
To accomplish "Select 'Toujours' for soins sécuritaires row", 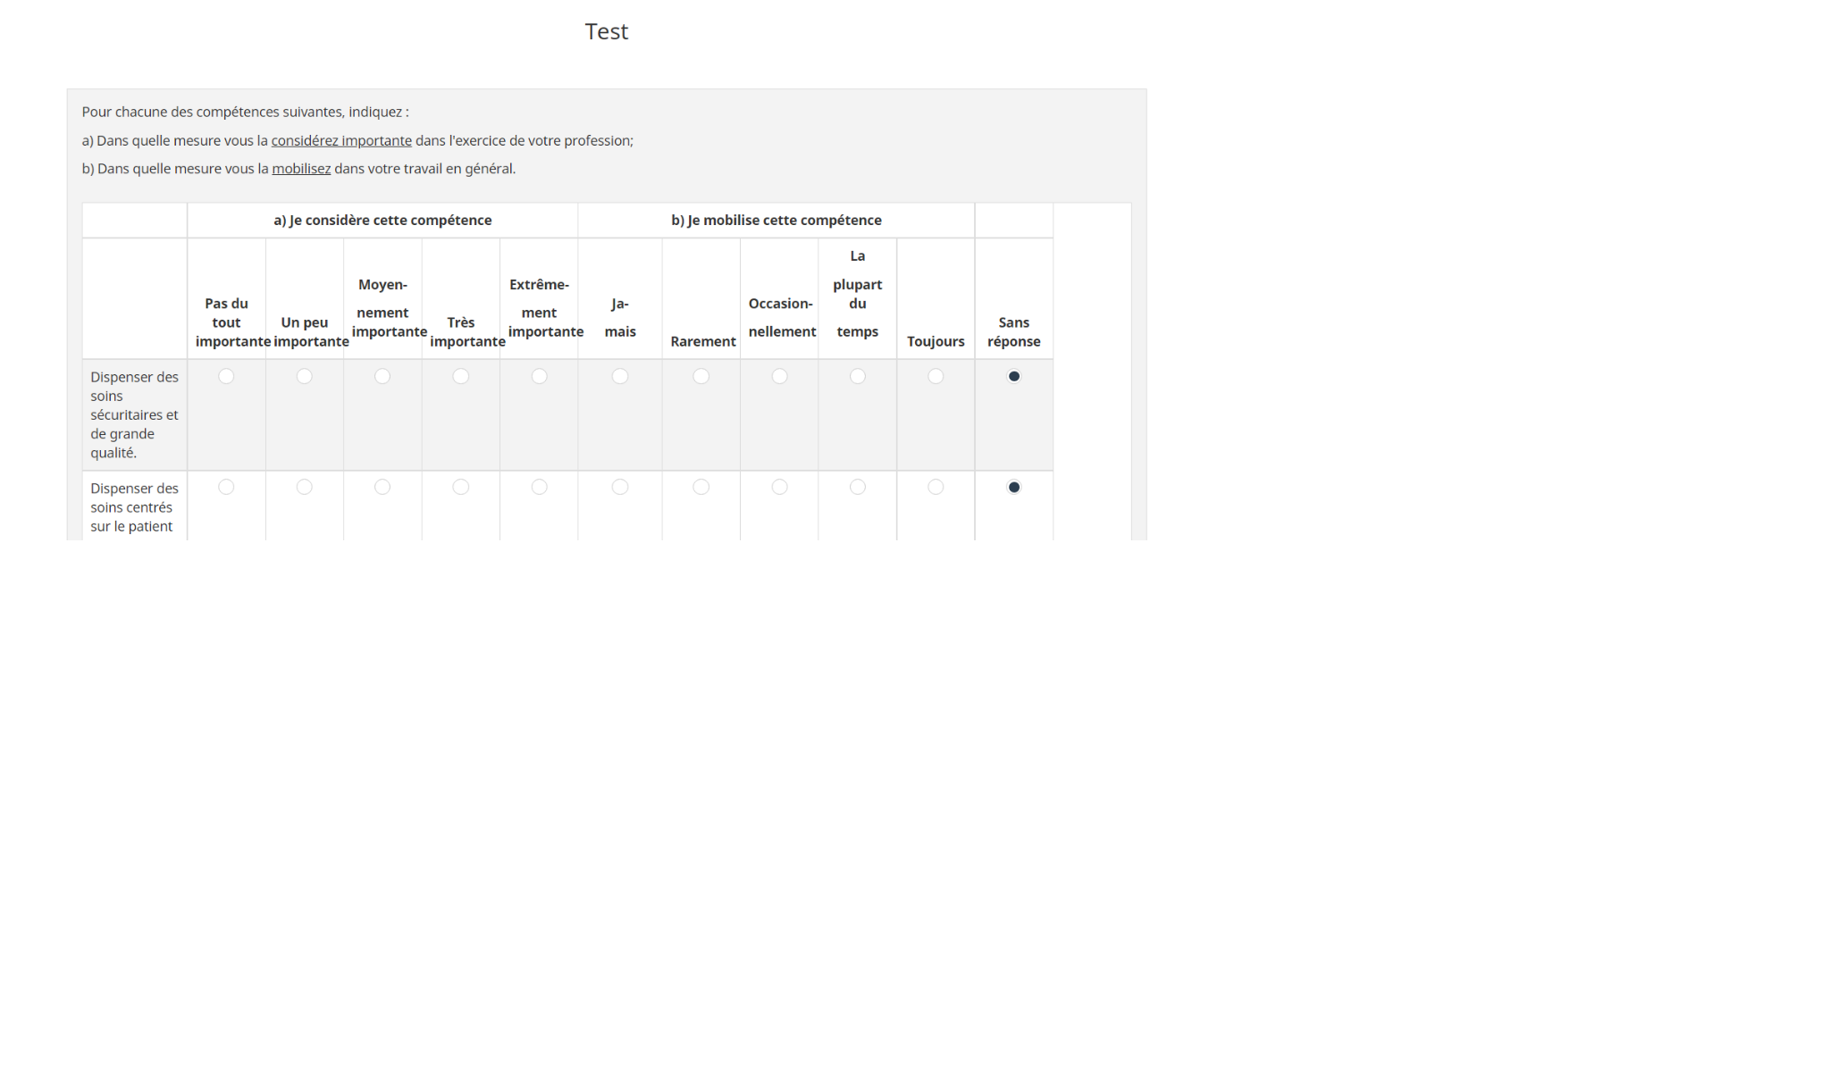I will pyautogui.click(x=936, y=376).
